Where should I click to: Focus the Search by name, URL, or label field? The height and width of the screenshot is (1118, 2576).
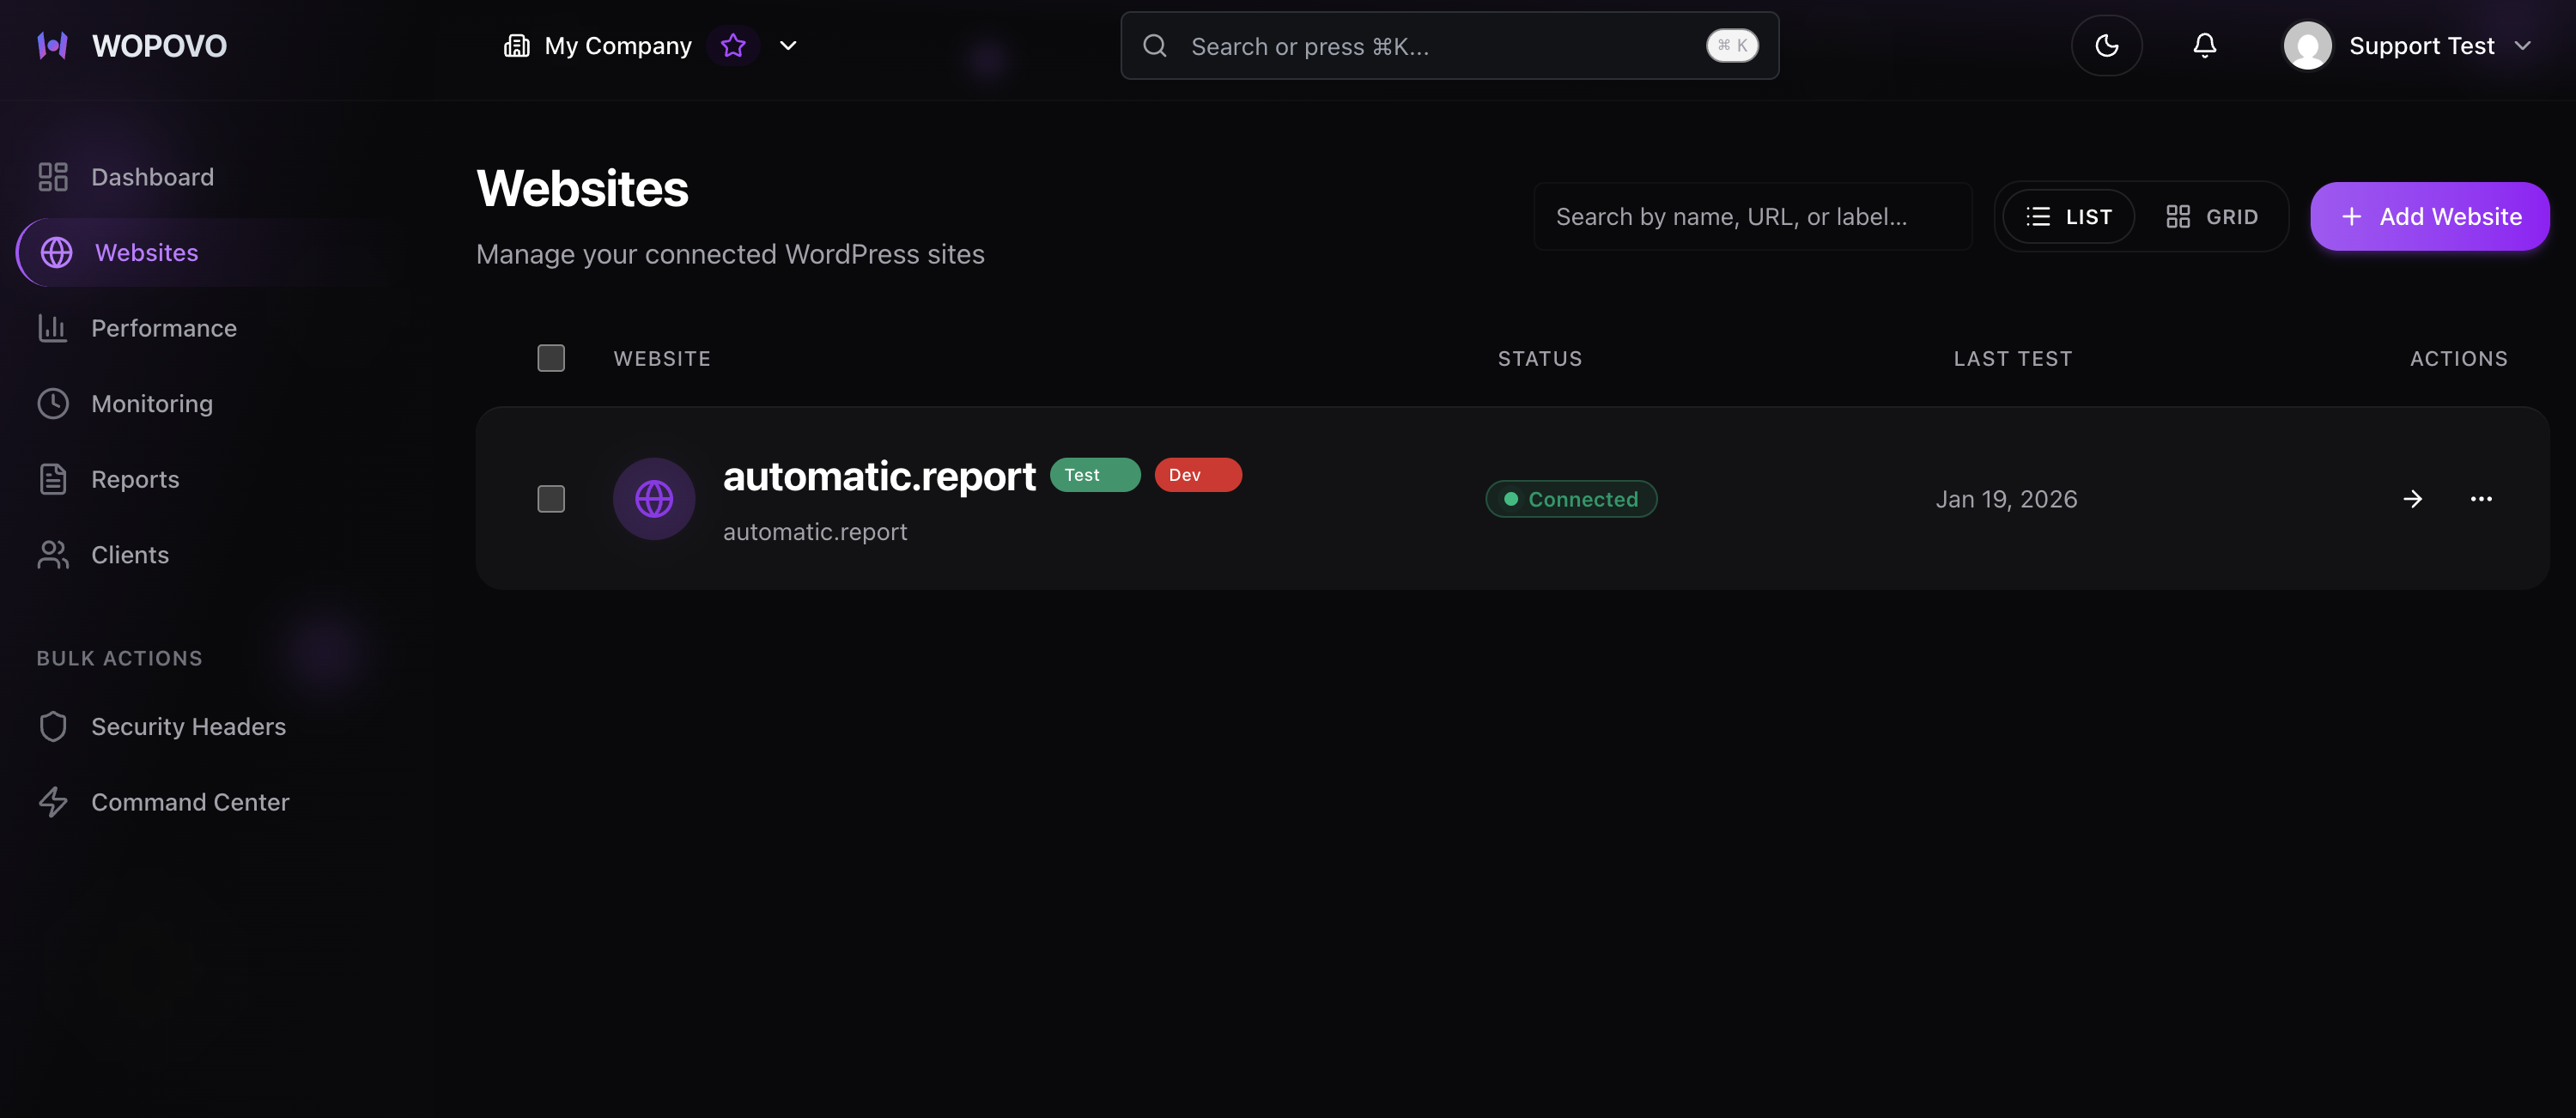click(x=1752, y=217)
